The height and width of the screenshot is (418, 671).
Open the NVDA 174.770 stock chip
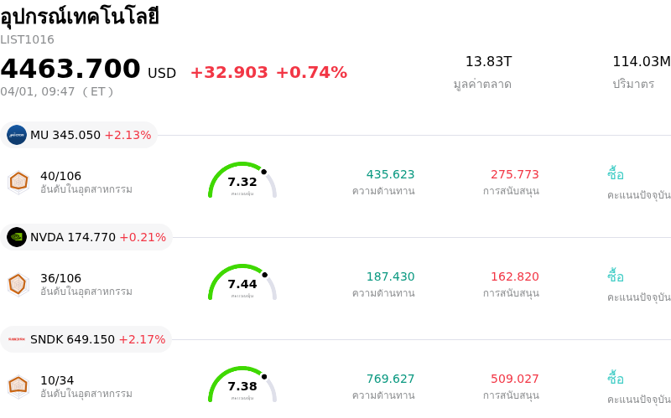click(86, 237)
